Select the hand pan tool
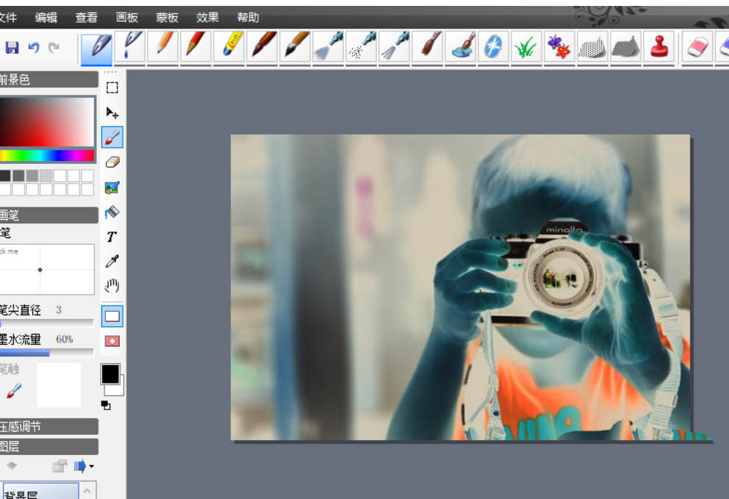 coord(112,286)
